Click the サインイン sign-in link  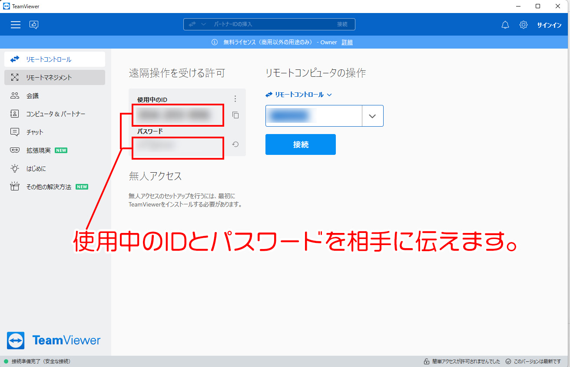549,25
